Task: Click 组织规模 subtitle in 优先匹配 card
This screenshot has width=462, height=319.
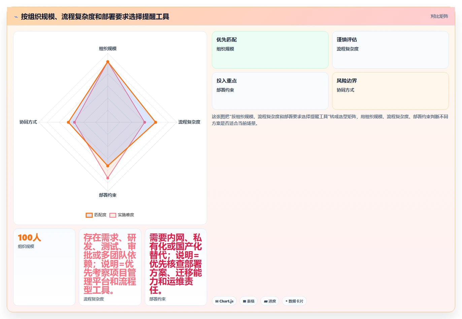Action: coord(225,49)
